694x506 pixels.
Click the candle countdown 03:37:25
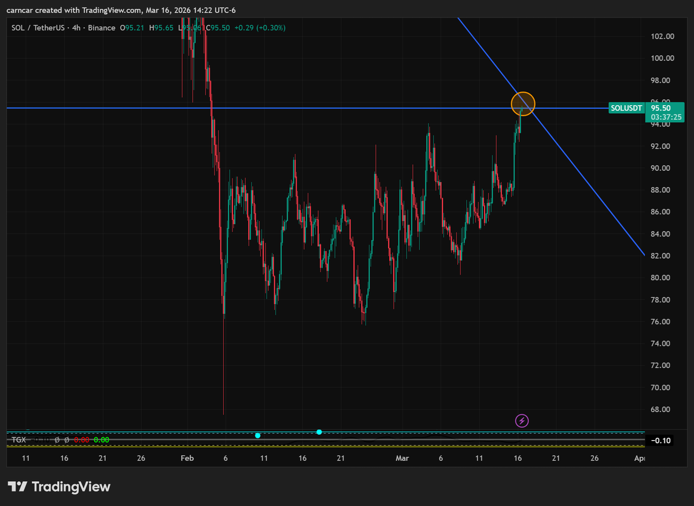[667, 117]
